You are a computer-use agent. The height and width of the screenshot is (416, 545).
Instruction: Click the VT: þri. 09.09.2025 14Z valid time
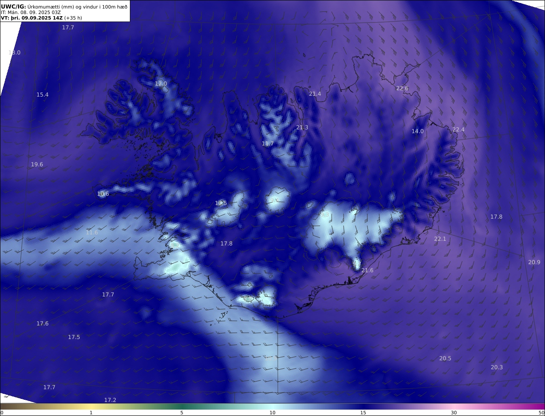[x=32, y=18]
